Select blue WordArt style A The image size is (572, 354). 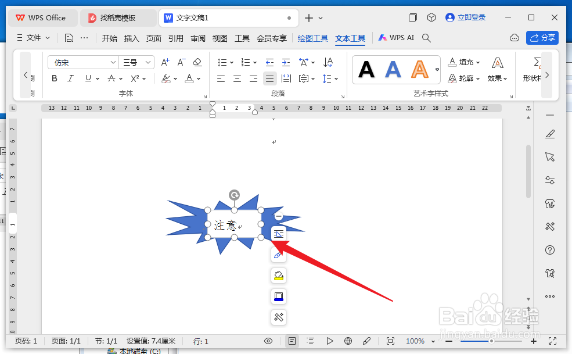pos(393,69)
